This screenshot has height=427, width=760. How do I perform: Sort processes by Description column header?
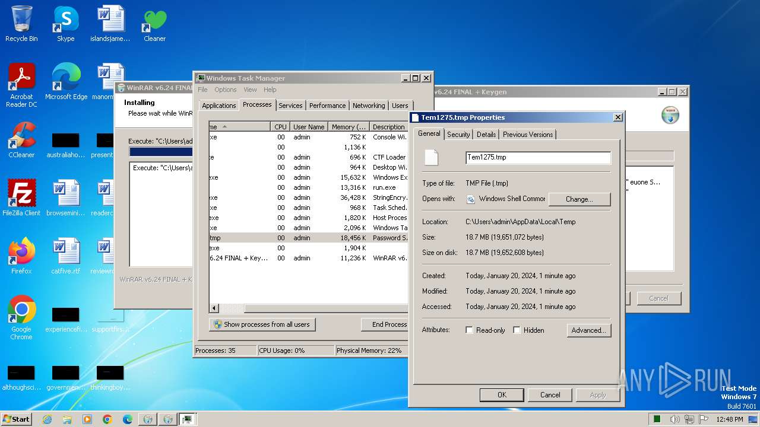[389, 127]
